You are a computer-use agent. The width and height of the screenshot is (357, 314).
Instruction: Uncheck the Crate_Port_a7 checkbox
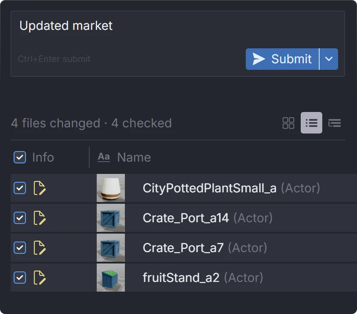tap(20, 248)
